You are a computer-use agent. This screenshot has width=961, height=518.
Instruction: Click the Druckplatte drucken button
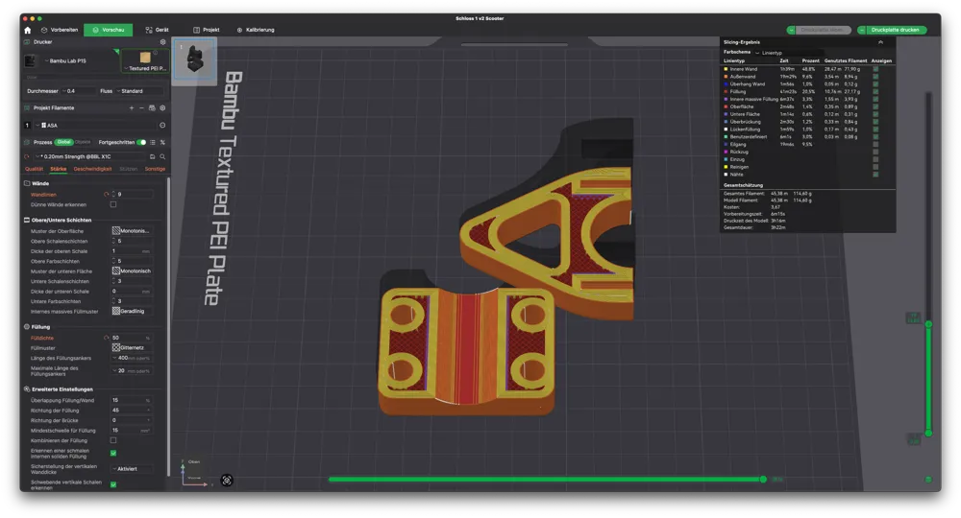coord(896,30)
